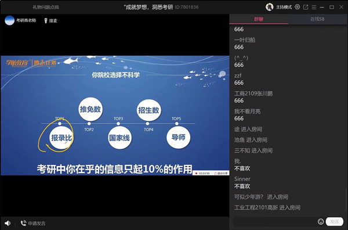The height and width of the screenshot is (230, 348).
Task: Click username 我不看月亮 in chat
Action: (x=247, y=111)
